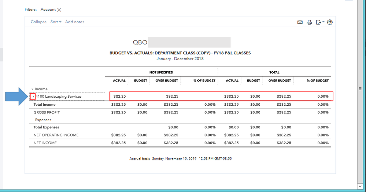
Task: Open the Export dropdown icon
Action: click(x=320, y=22)
